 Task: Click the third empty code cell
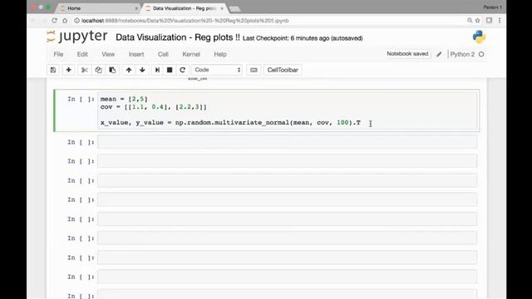point(287,181)
